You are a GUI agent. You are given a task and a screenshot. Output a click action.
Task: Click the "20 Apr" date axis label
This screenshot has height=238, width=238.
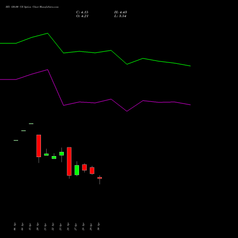38,227
